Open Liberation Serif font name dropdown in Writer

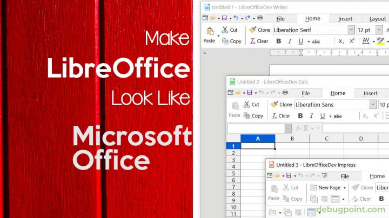pos(351,30)
